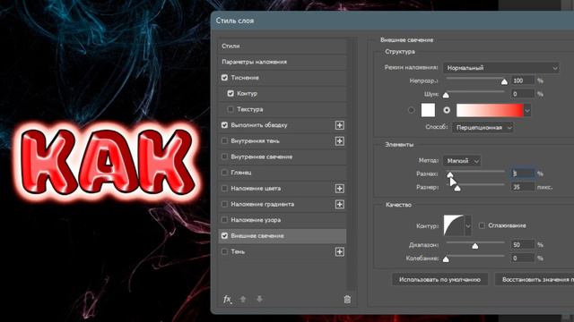Open the fx effects menu icon
Screen dimensions: 574x322
(227, 300)
